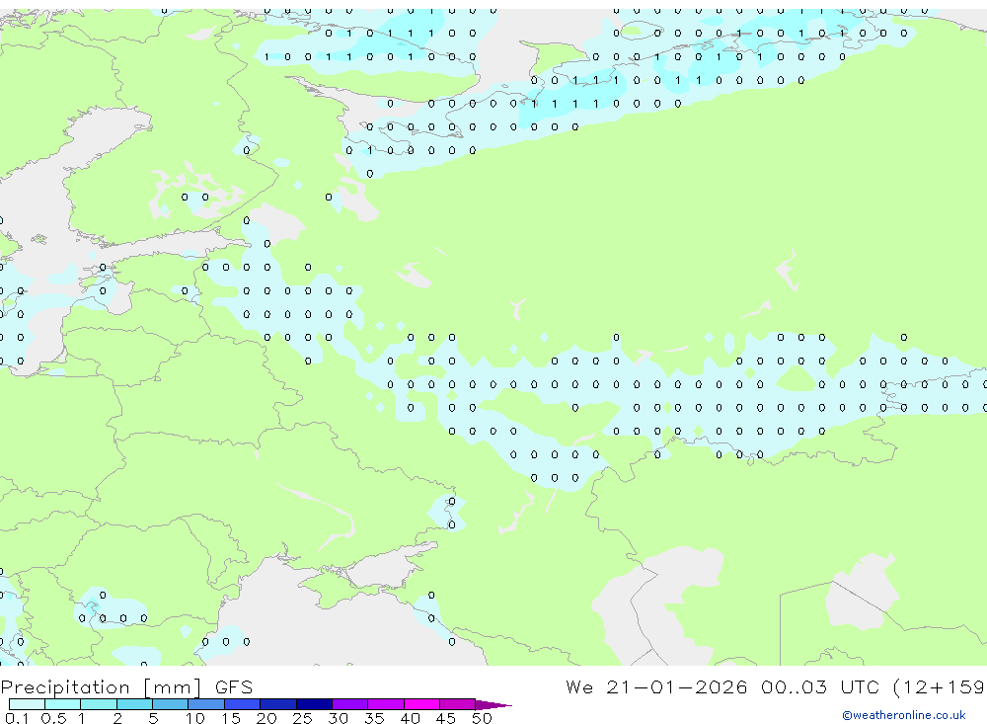Viewport: 987px width, 724px height.
Task: Click the '45' legend scale label
Action: [x=446, y=718]
